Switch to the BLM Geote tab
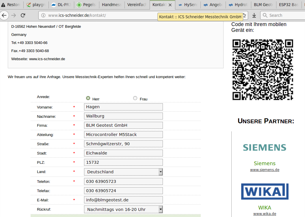 point(263,5)
